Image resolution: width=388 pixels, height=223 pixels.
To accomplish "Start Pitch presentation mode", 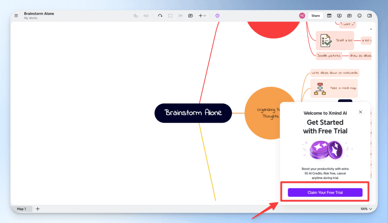I will click(339, 16).
